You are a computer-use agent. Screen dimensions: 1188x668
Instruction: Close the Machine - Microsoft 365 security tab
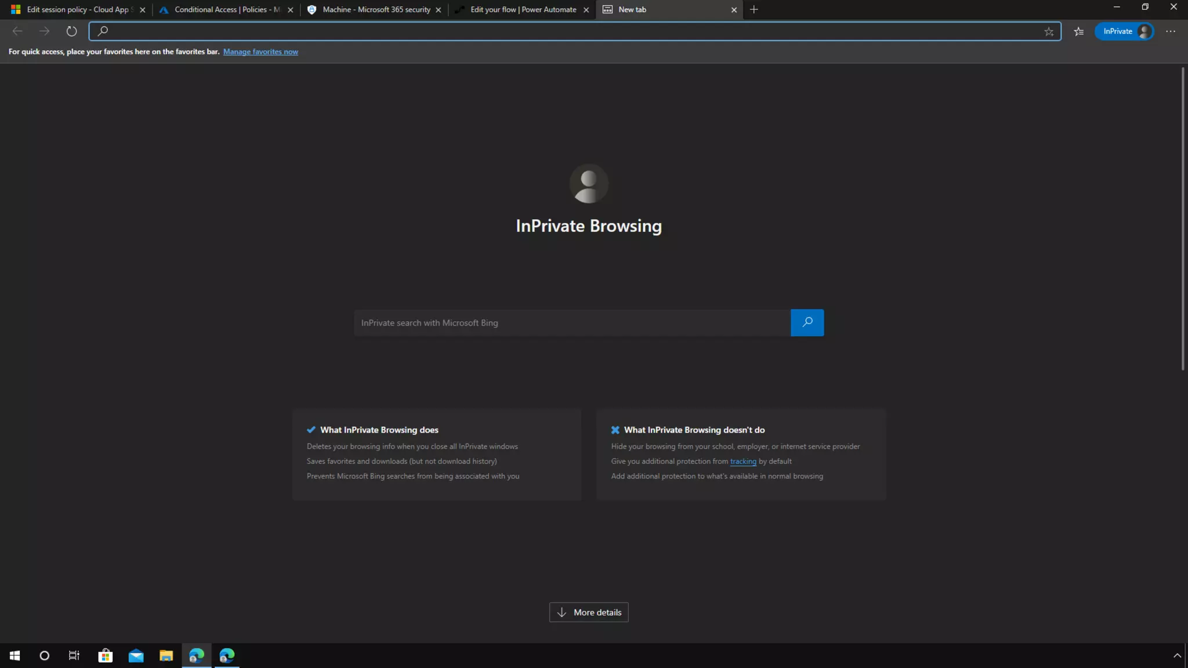[438, 10]
